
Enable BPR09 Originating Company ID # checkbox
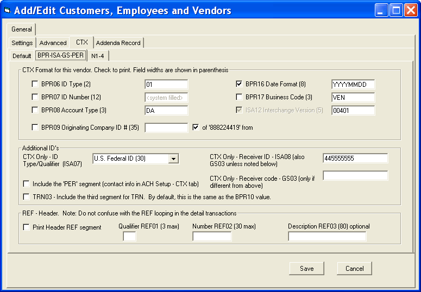(35, 127)
